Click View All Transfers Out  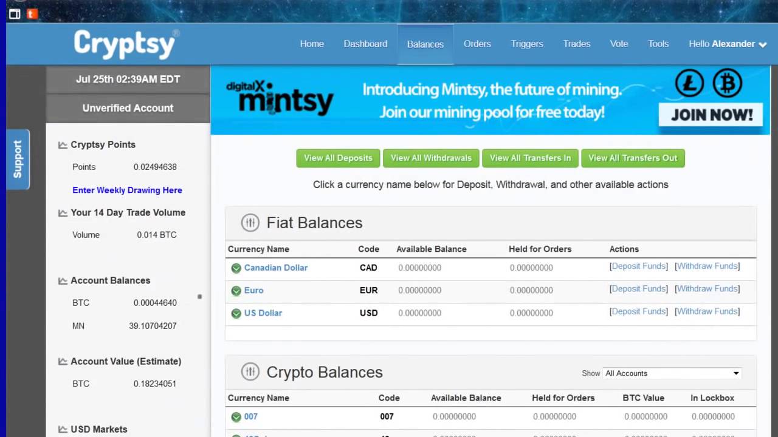pos(633,158)
